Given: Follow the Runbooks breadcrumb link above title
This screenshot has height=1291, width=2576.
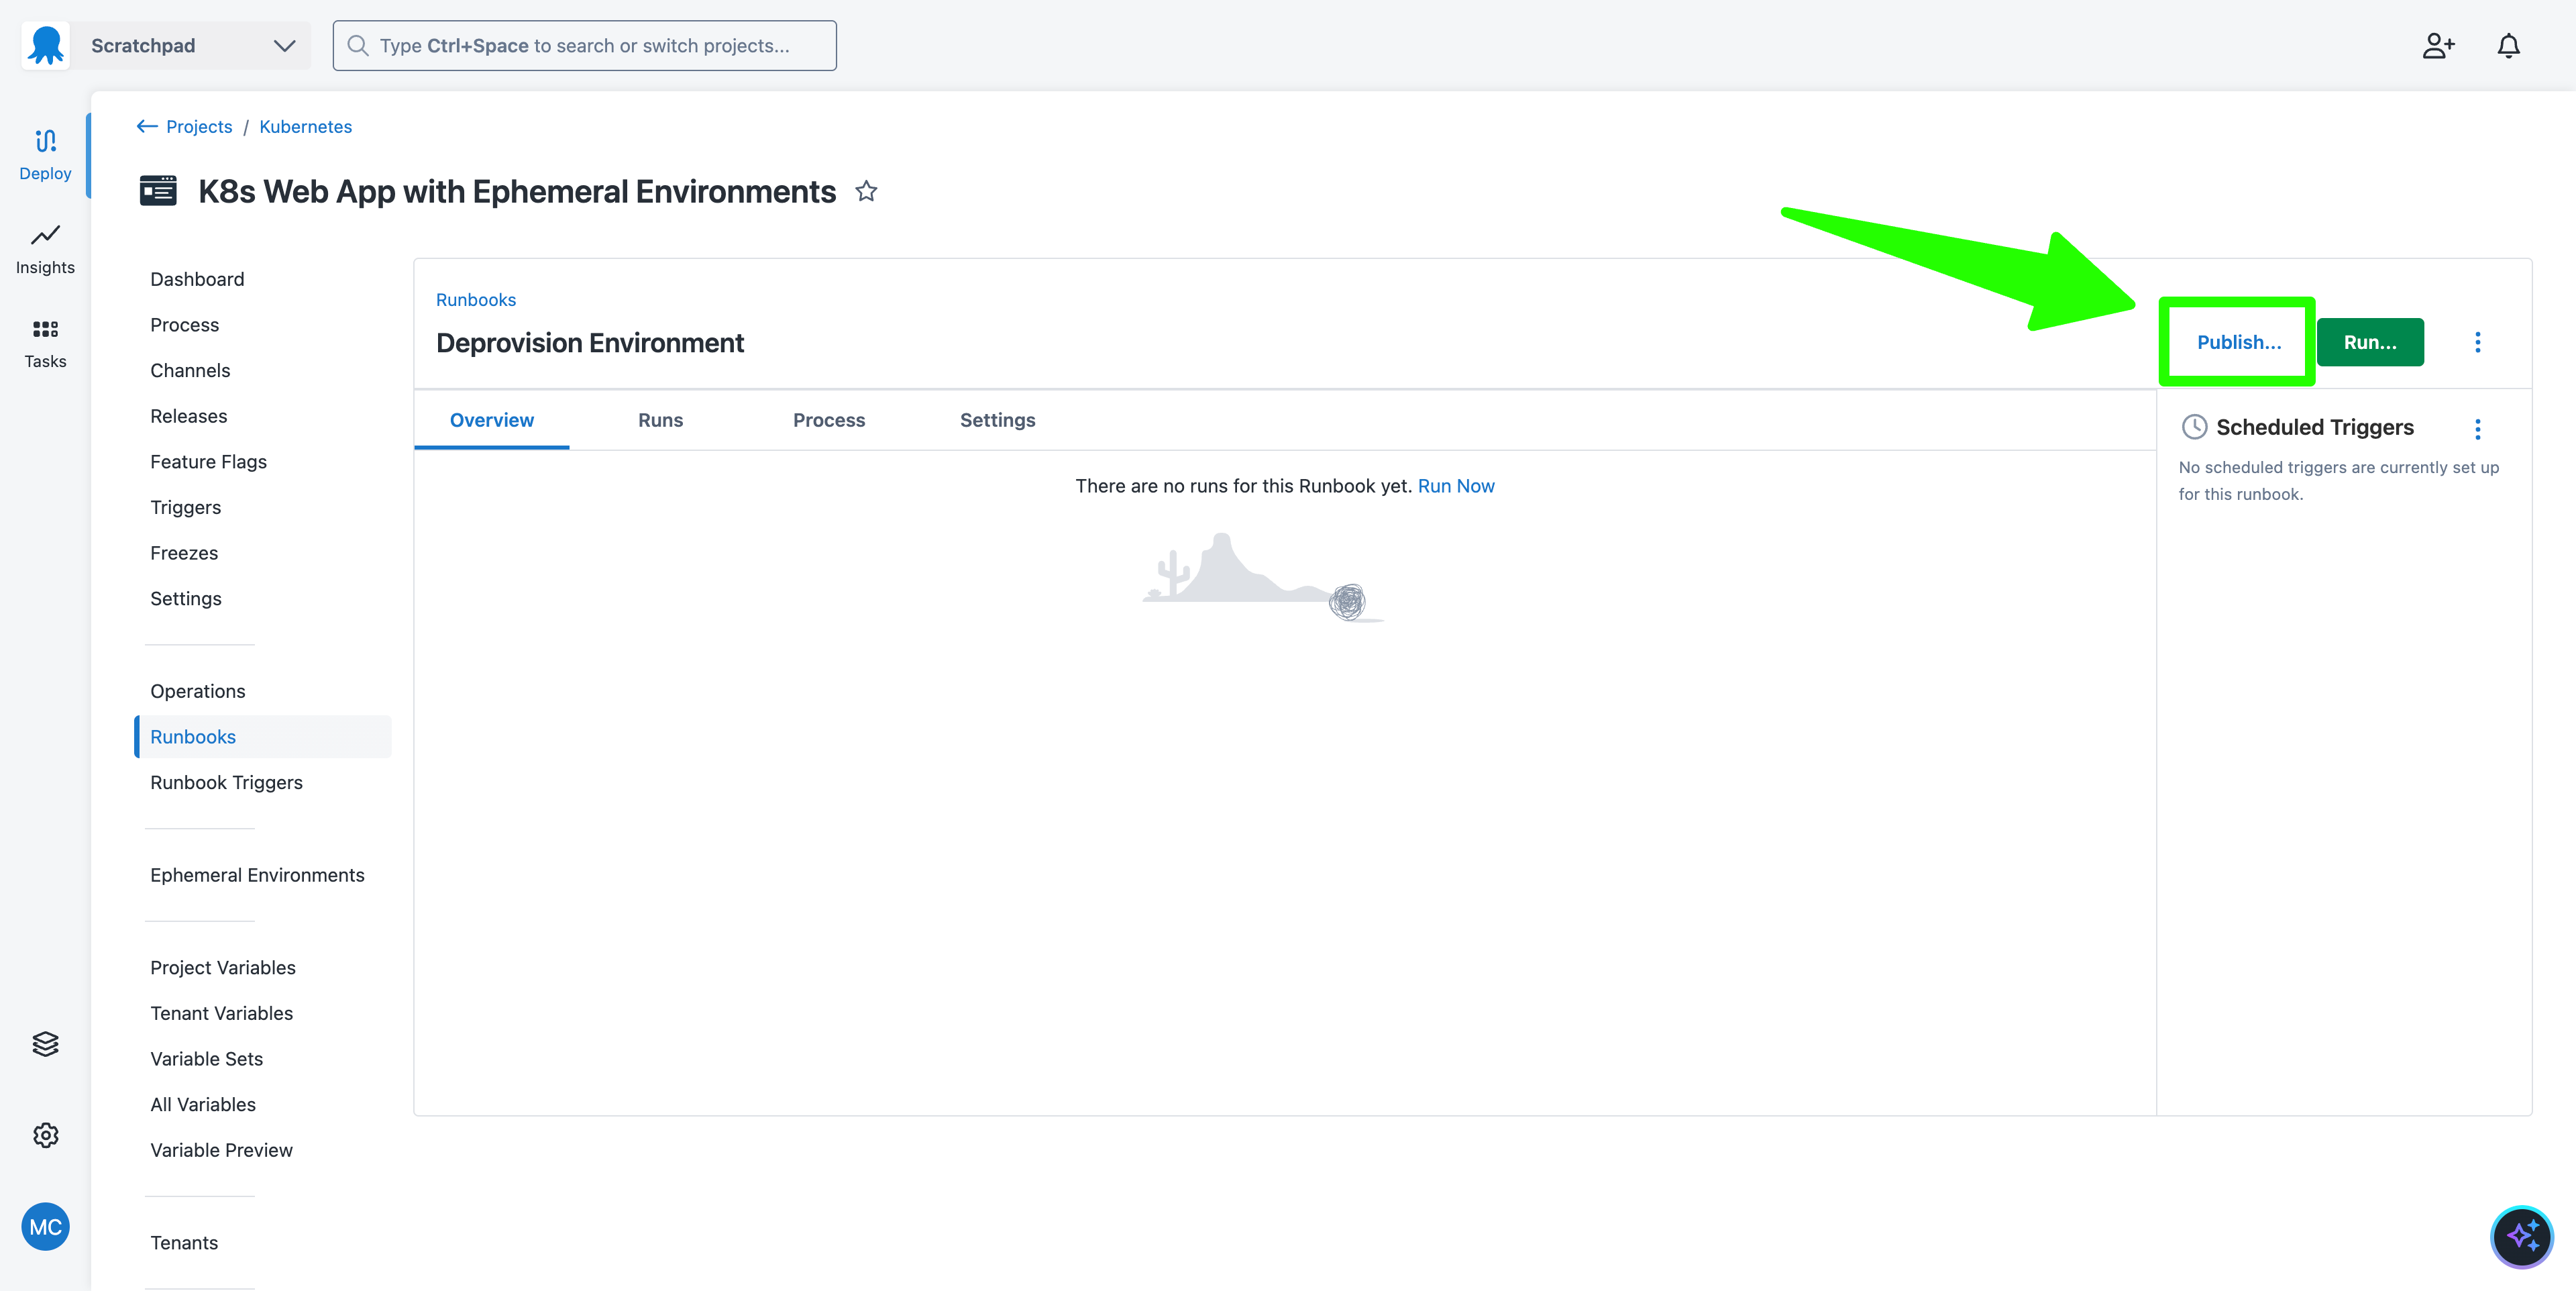Looking at the screenshot, I should [x=476, y=300].
